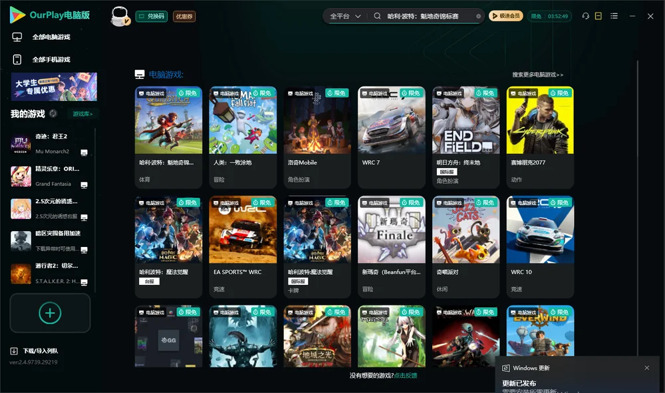665x393 pixels.
Task: Open the 地域之光 game card
Action: [x=317, y=337]
